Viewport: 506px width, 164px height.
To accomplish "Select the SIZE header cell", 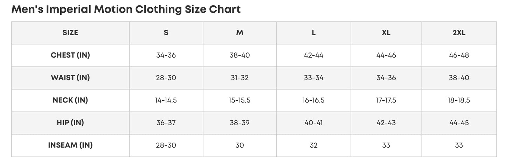I will (70, 33).
